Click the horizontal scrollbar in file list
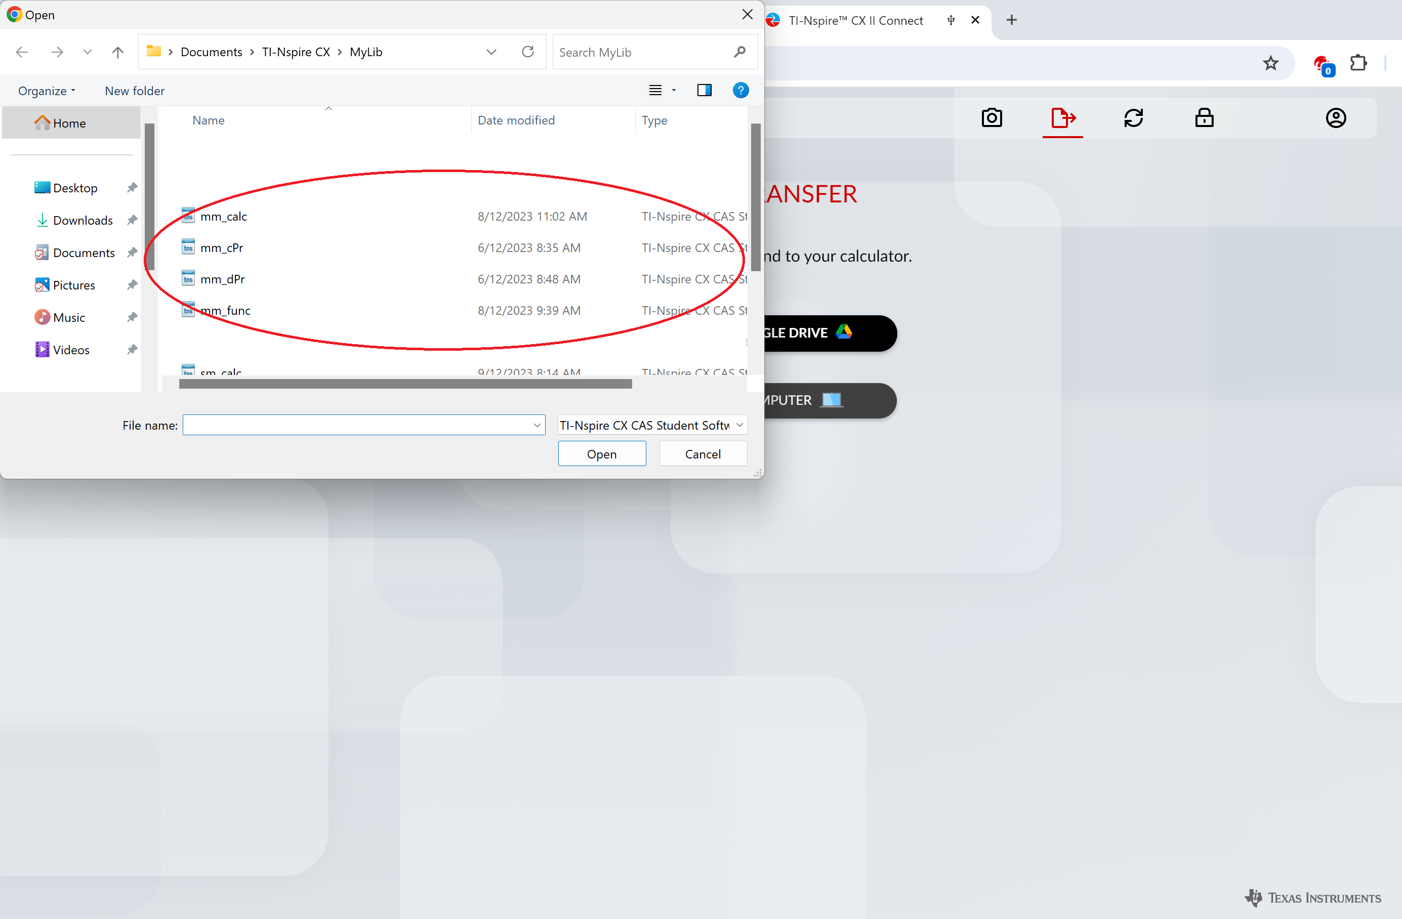Screen dimensions: 1402x919 coord(405,384)
